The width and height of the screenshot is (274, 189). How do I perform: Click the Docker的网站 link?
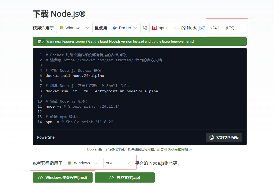(x=178, y=149)
